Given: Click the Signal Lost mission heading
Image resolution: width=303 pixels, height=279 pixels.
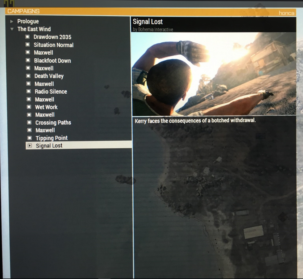Looking at the screenshot, I should tap(148, 22).
